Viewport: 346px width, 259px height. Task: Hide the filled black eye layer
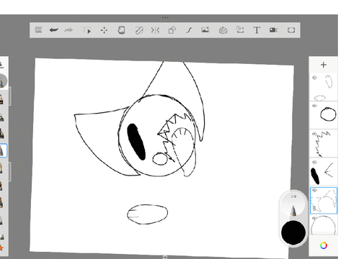coord(314,162)
